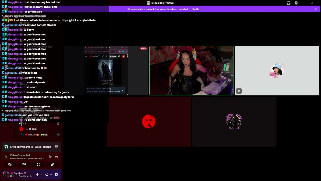
Task: Click YouTube voice search microphone
Action: (107, 56)
